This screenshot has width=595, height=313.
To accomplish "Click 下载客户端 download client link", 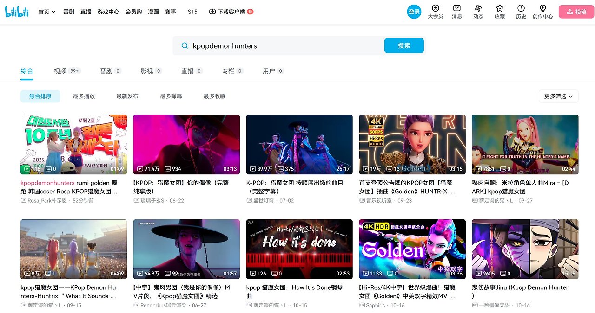I will [231, 12].
